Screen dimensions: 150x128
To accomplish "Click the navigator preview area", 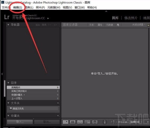I will (x=33, y=53).
